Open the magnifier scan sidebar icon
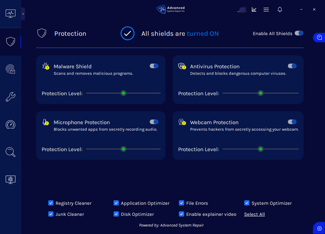This screenshot has height=234, width=325. [10, 152]
